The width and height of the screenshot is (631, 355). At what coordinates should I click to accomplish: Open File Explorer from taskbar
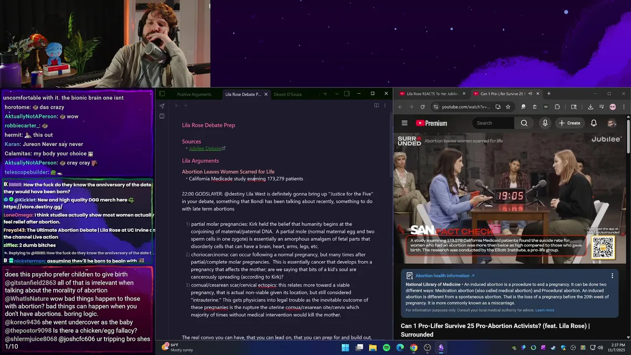tap(373, 348)
